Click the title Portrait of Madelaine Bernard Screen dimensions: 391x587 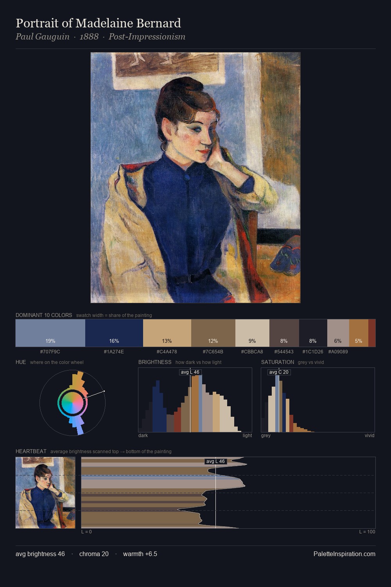click(x=98, y=23)
